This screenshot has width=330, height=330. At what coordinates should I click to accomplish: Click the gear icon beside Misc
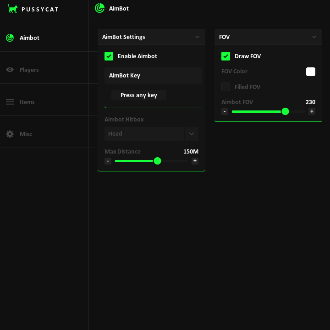pyautogui.click(x=10, y=134)
